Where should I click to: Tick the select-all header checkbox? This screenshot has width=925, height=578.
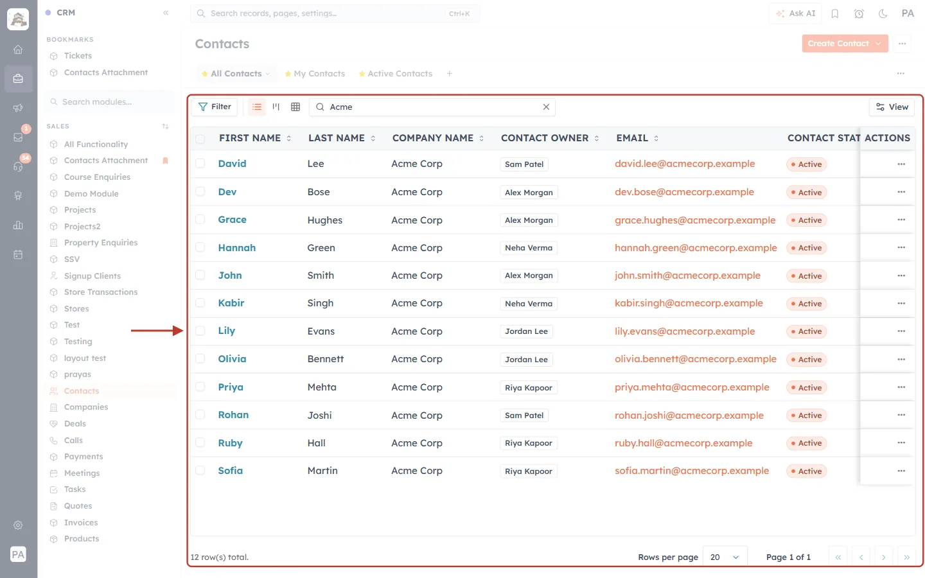pos(200,139)
